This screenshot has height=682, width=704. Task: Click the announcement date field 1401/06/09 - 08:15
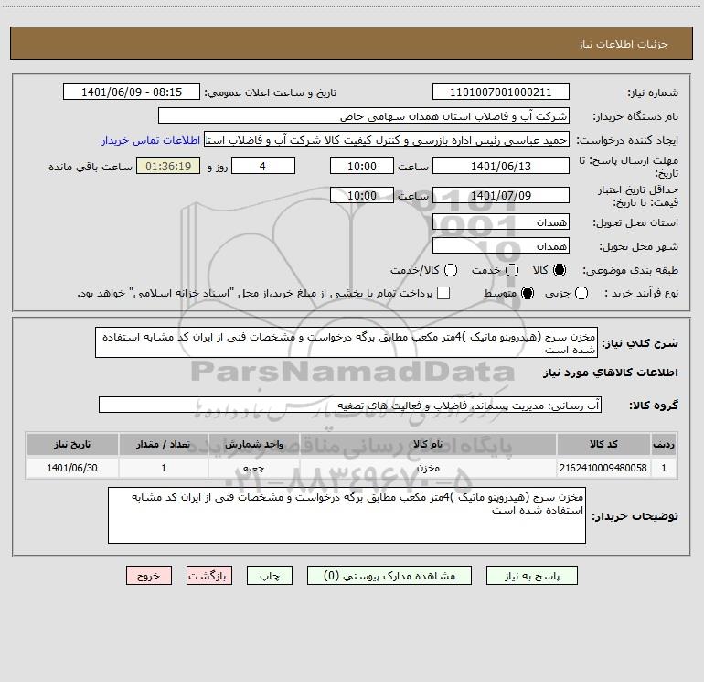click(132, 92)
